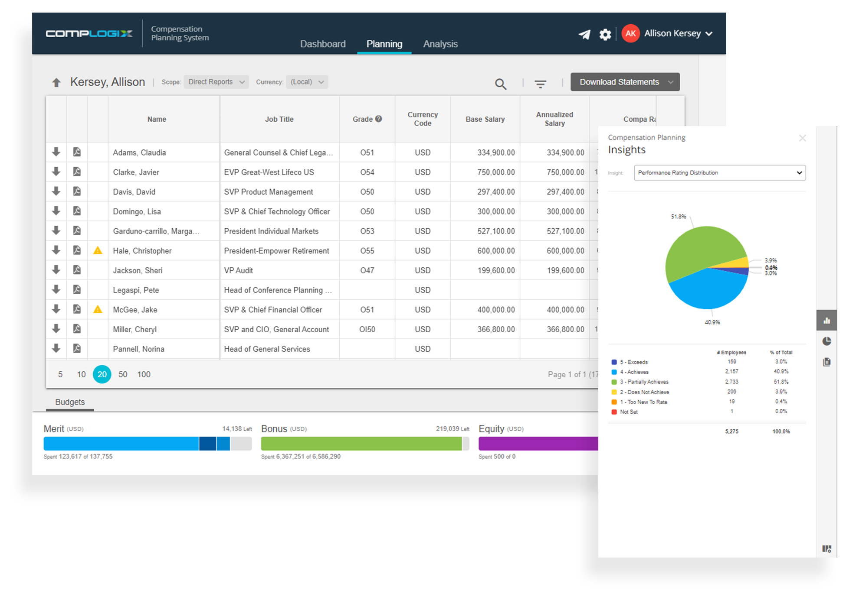
Task: Select the highlighted 20 page size
Action: 102,374
